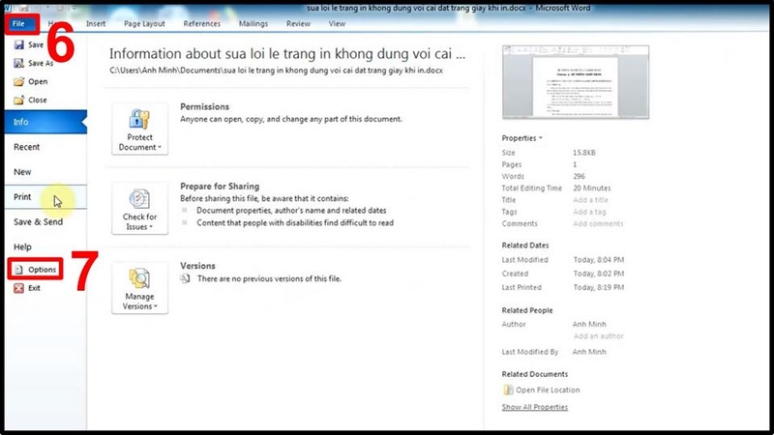Click the Information about document title
774x435 pixels.
coord(287,53)
